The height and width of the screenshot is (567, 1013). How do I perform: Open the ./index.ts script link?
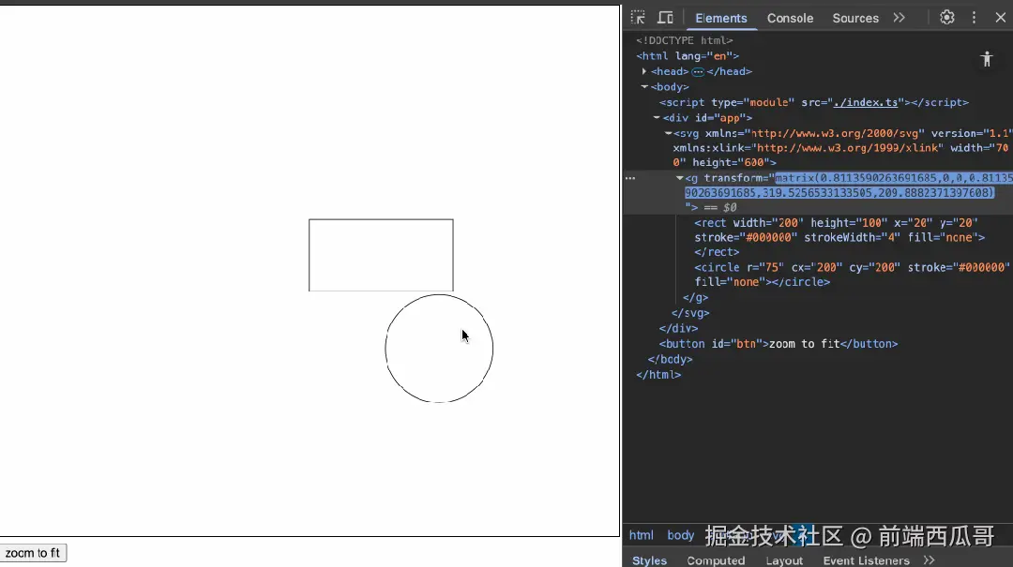click(865, 102)
